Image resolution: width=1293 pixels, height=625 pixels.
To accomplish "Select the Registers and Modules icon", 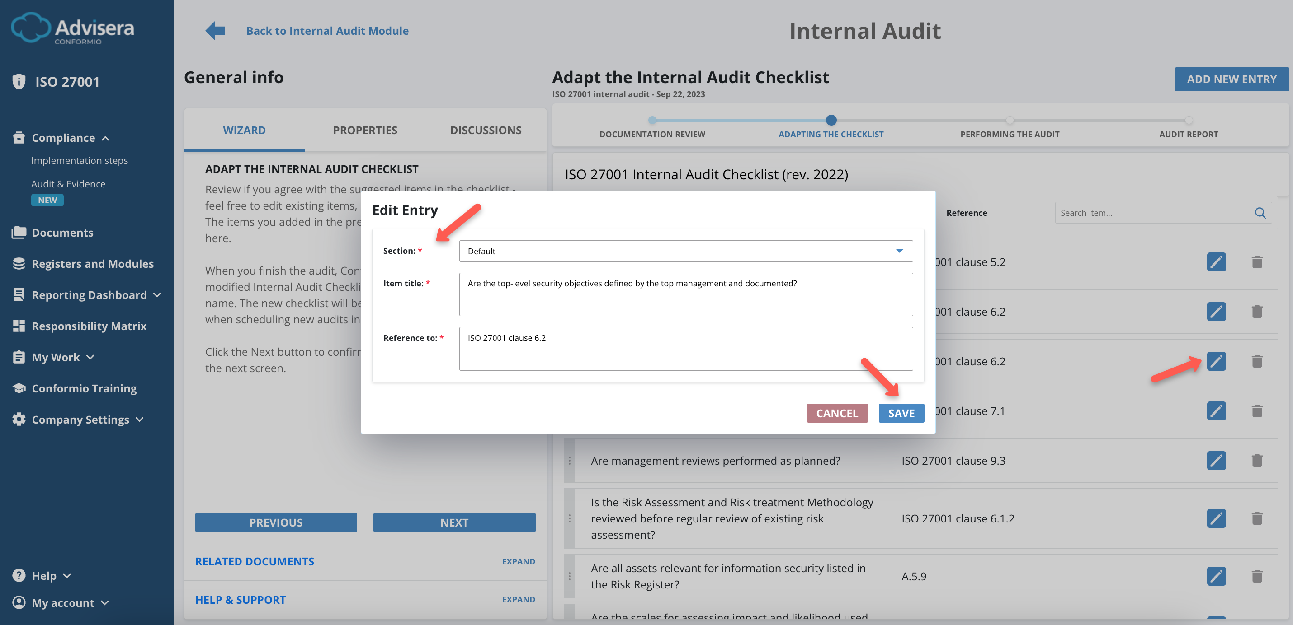I will pos(19,263).
